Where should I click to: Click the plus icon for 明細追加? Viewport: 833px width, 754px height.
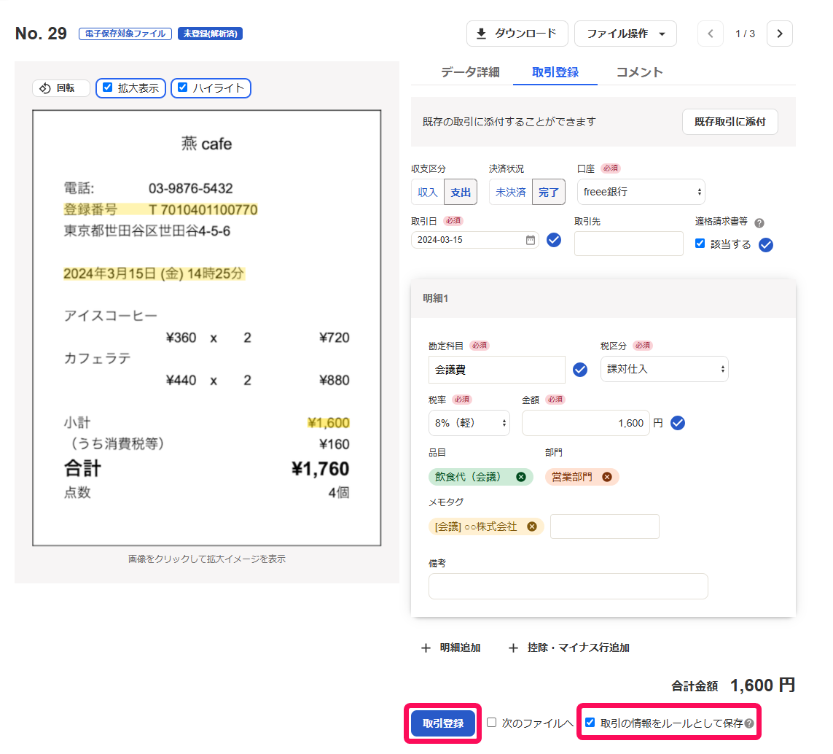(426, 648)
